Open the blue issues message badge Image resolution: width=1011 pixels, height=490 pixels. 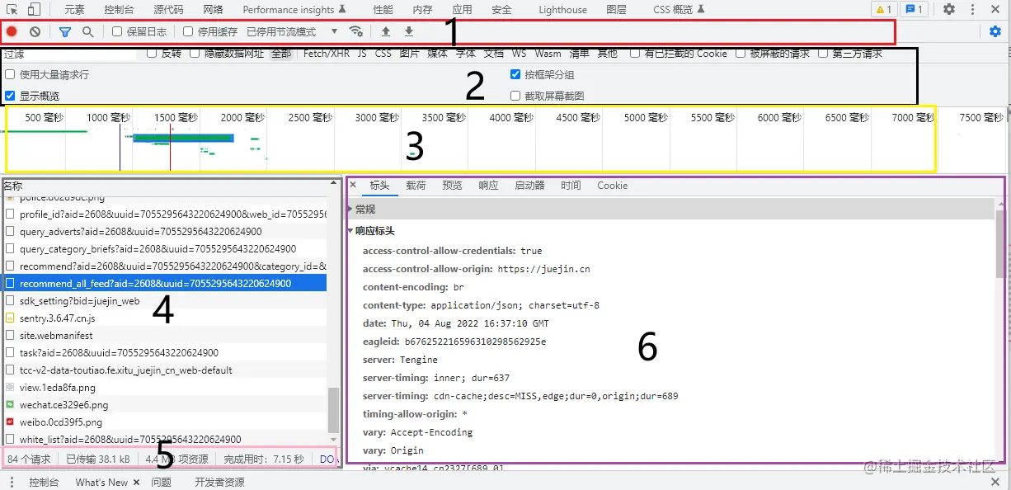(914, 10)
